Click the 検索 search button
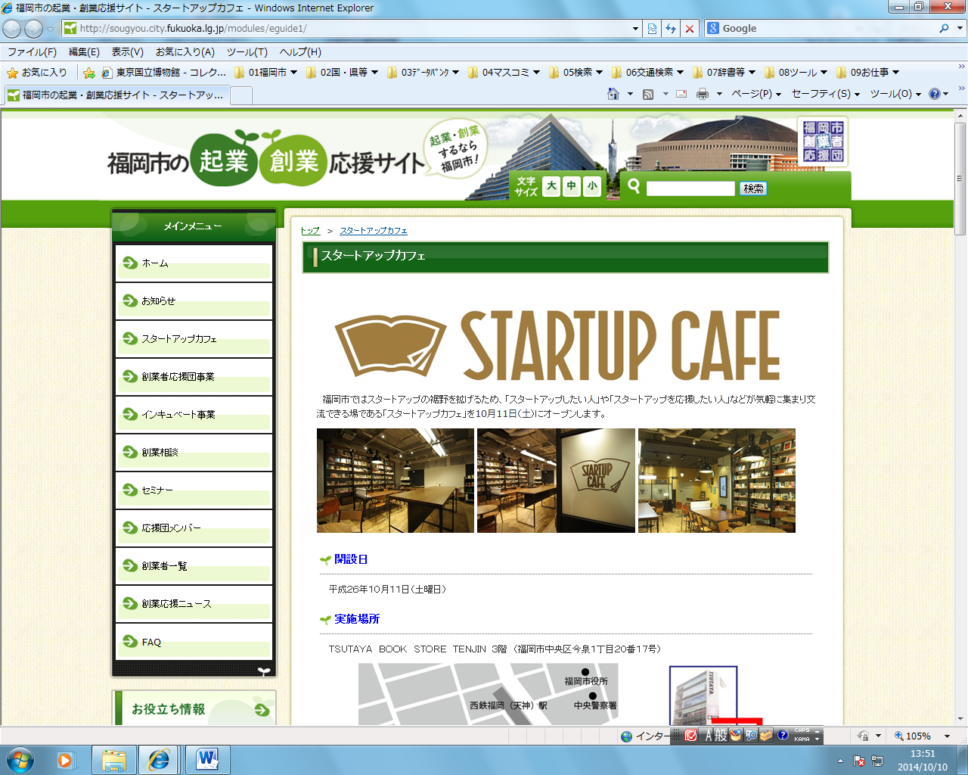 (x=753, y=188)
